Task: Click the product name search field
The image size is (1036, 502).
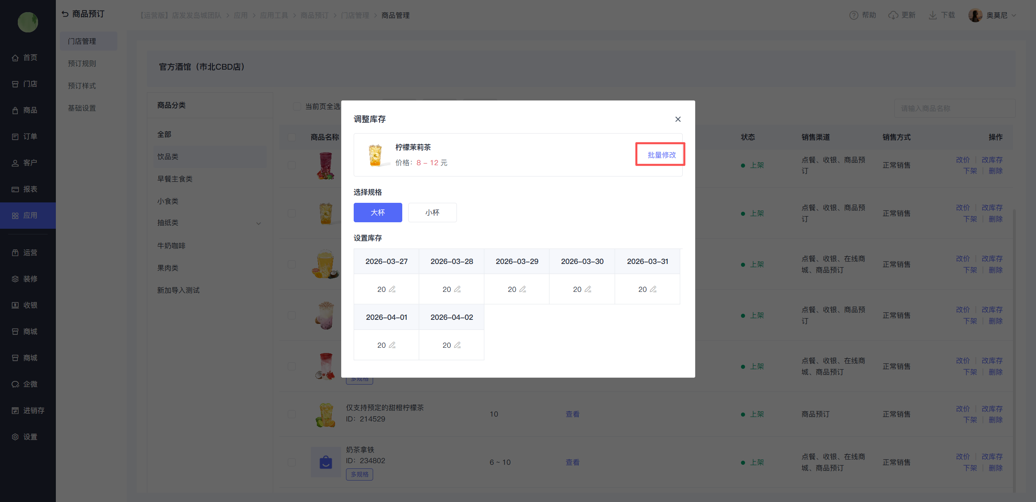Action: tap(954, 108)
